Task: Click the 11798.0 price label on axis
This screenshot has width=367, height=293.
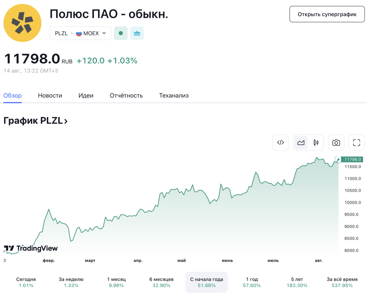Action: [x=352, y=159]
